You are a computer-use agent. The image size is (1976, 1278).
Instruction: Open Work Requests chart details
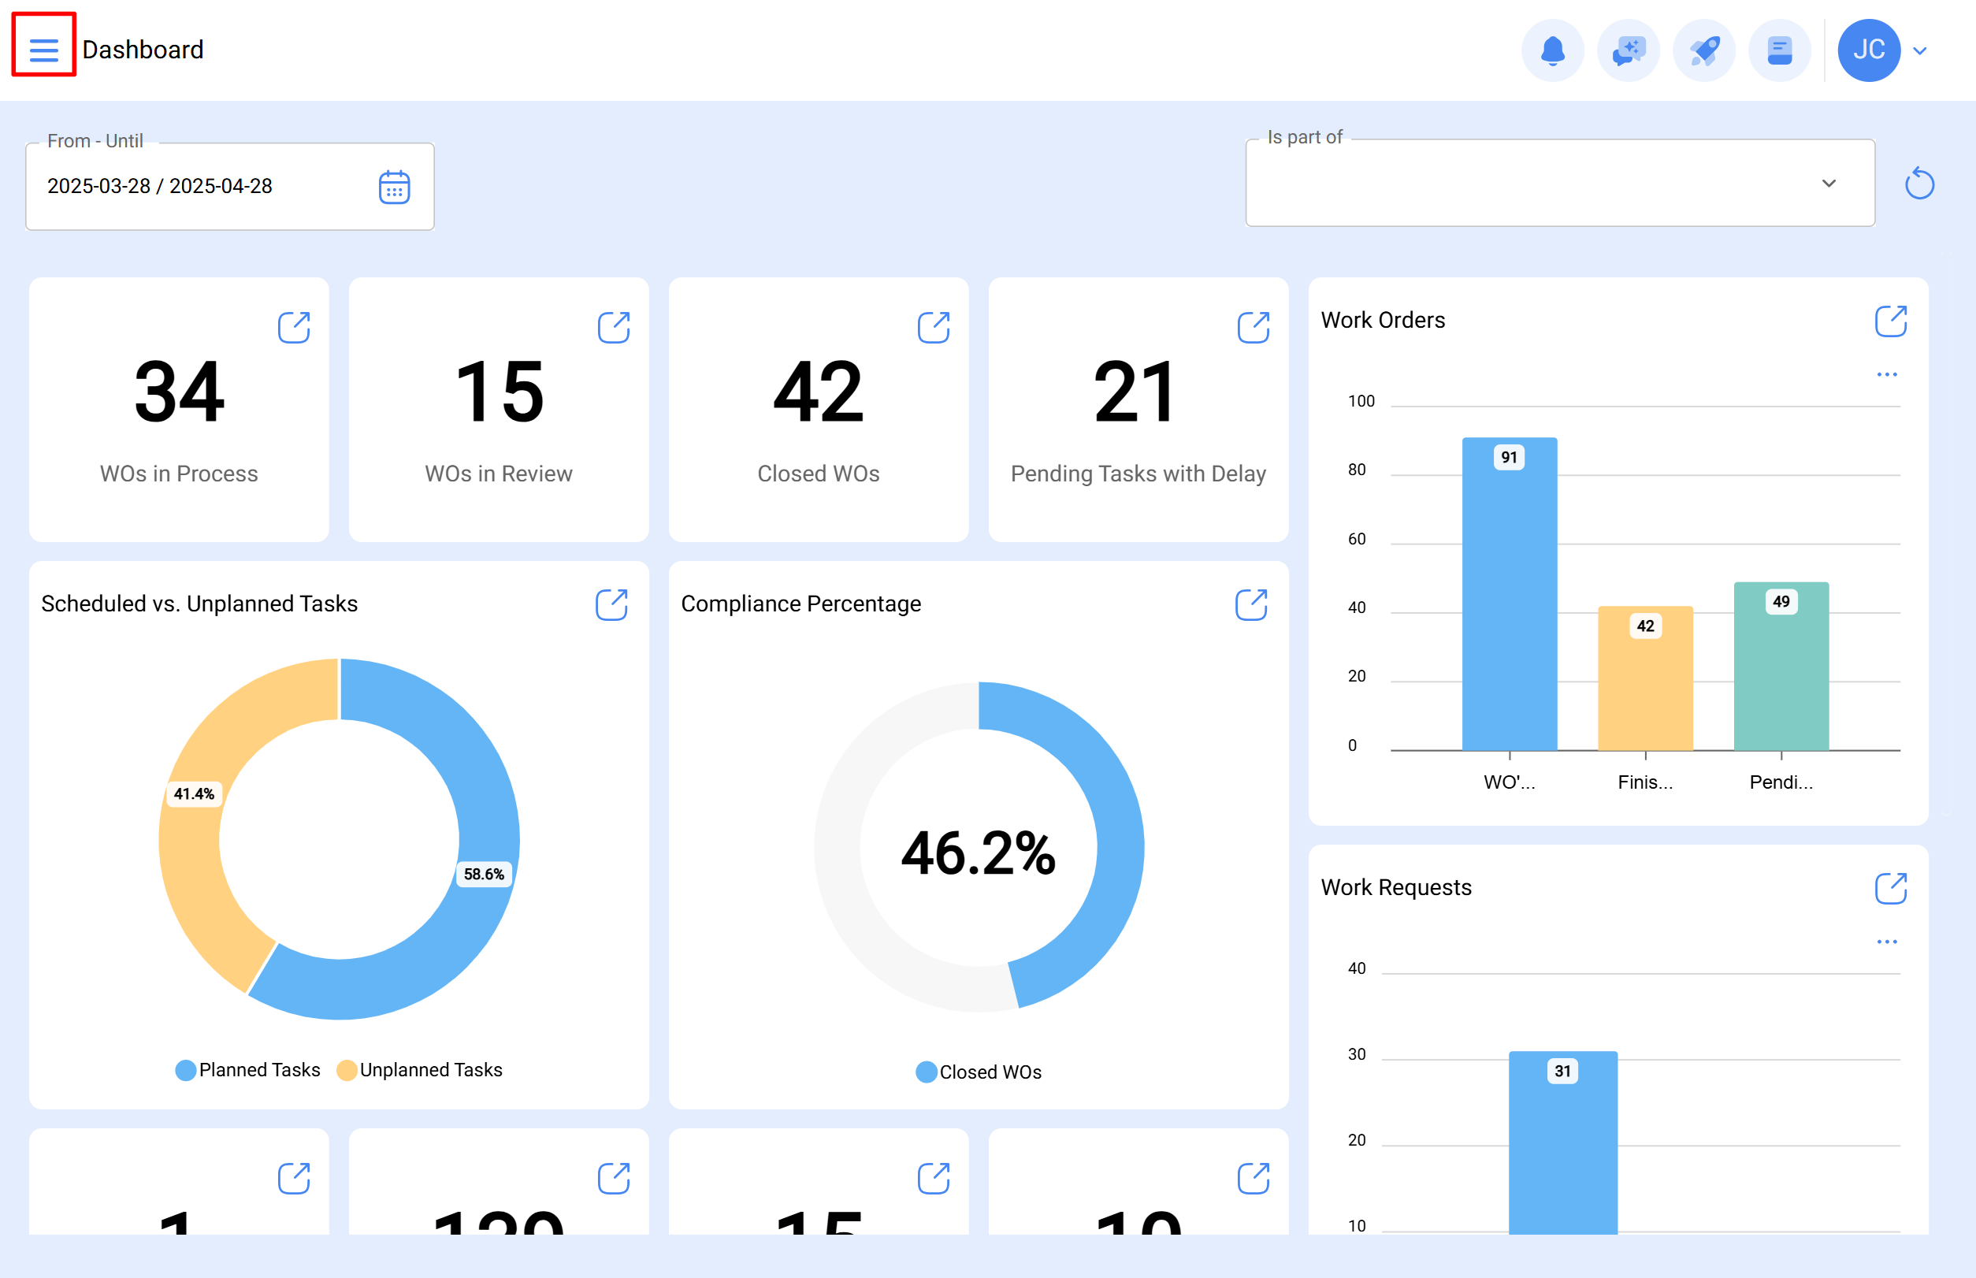point(1891,888)
